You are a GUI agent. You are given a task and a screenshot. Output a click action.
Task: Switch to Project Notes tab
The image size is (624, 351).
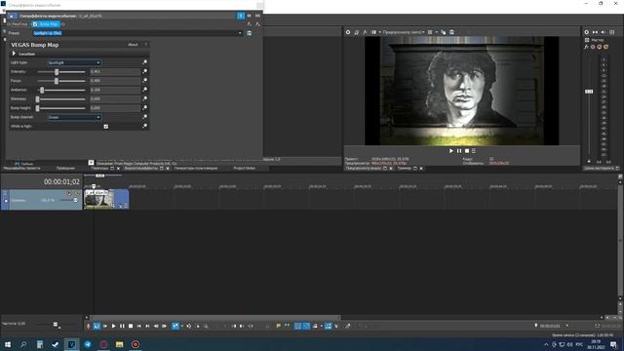click(x=245, y=169)
